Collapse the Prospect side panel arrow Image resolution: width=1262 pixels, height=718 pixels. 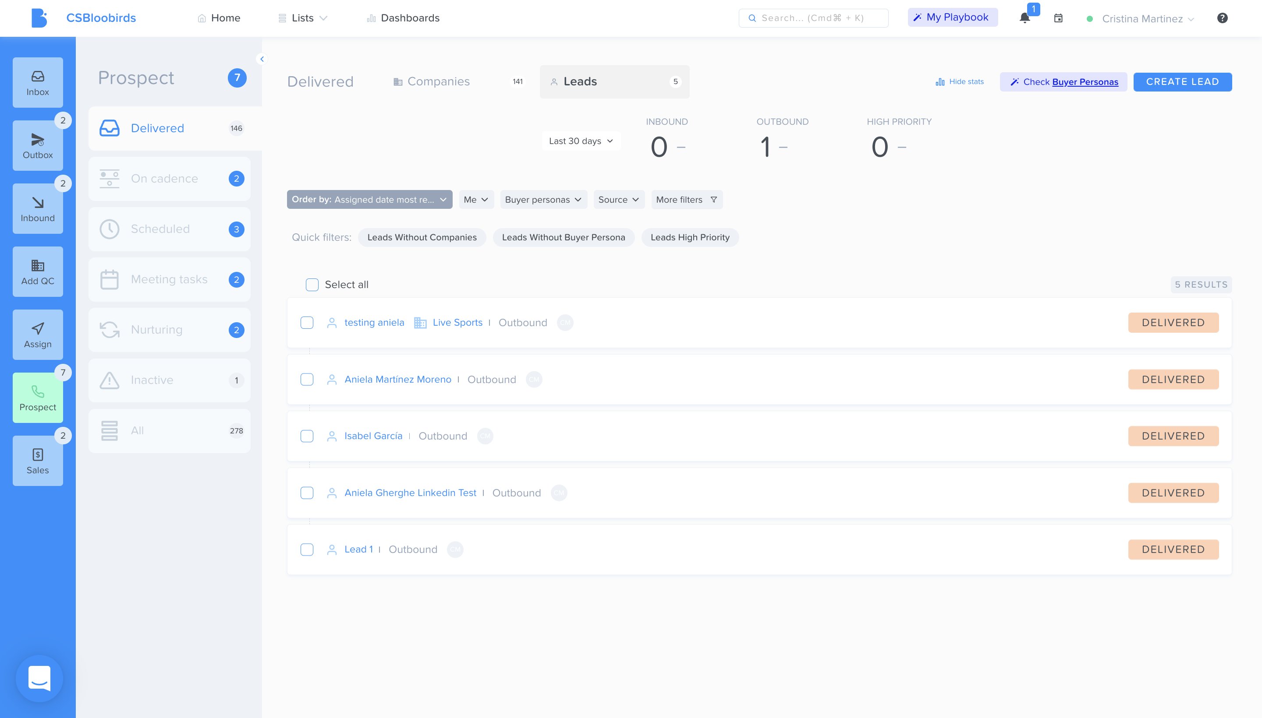coord(262,59)
